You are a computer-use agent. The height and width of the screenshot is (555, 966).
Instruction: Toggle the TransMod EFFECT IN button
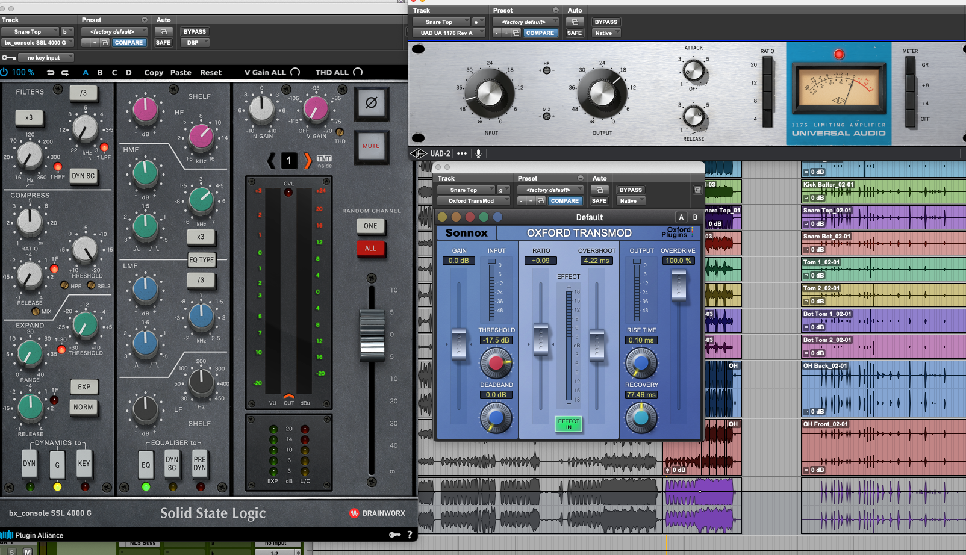click(569, 424)
